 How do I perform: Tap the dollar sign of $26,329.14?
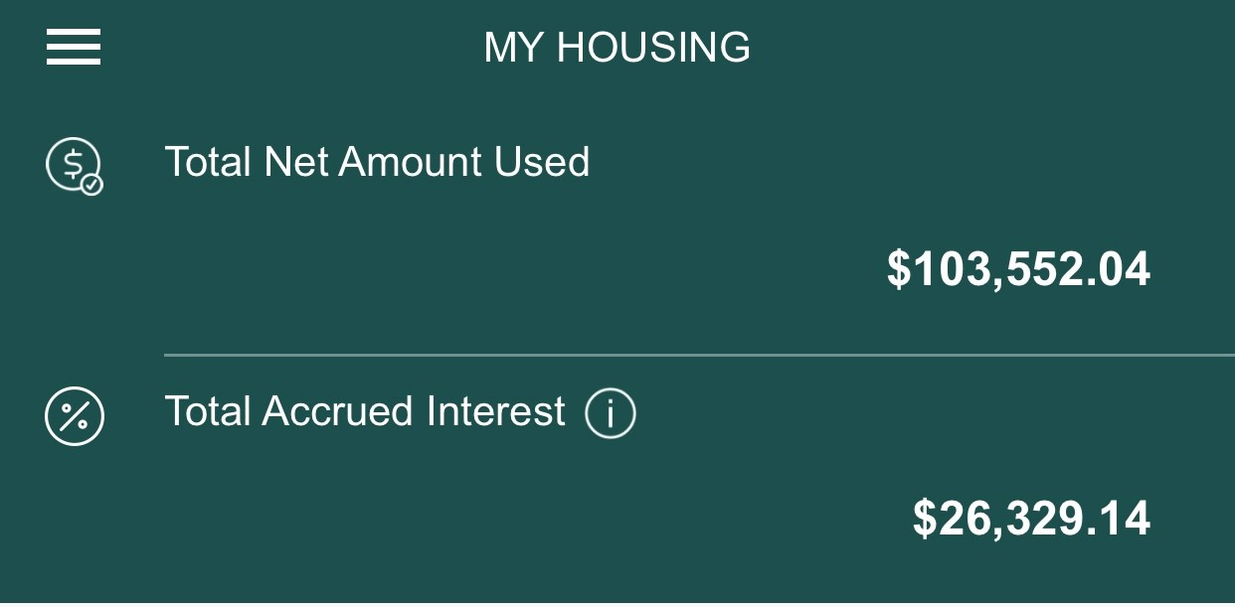click(924, 519)
